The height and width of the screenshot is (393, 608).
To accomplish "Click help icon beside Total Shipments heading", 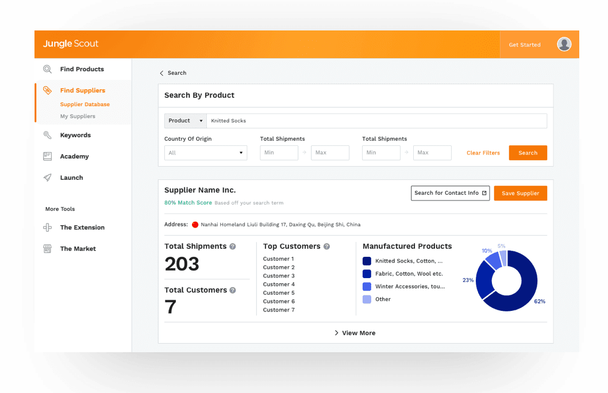I will click(x=233, y=246).
